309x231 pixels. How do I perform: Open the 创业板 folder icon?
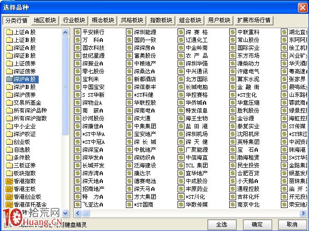(9, 142)
